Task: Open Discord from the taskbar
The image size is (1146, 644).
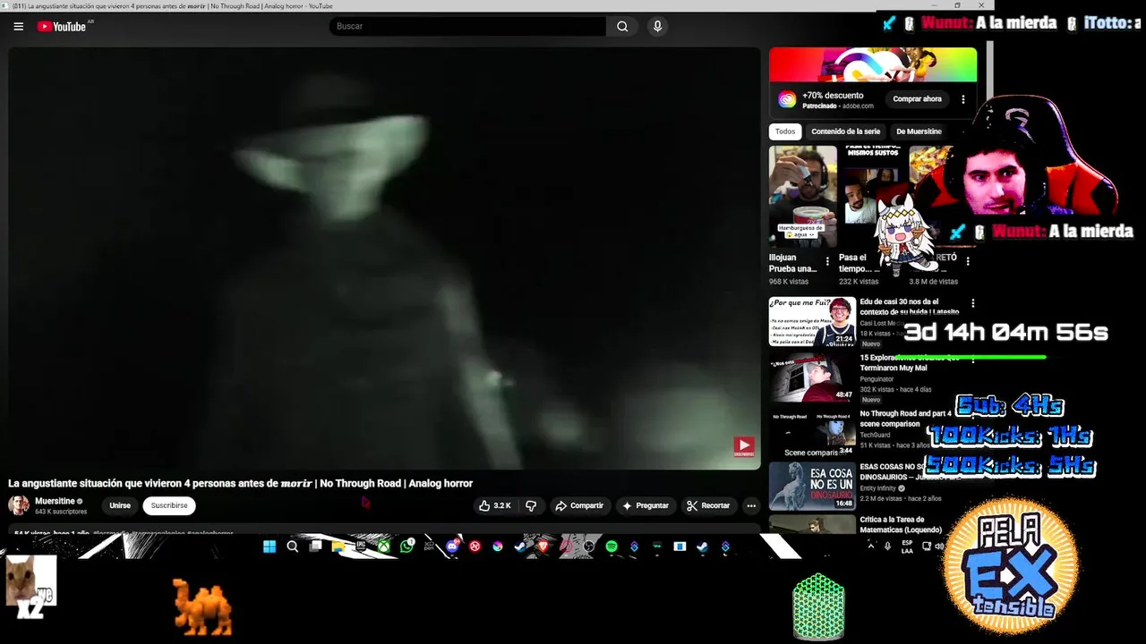Action: (452, 547)
